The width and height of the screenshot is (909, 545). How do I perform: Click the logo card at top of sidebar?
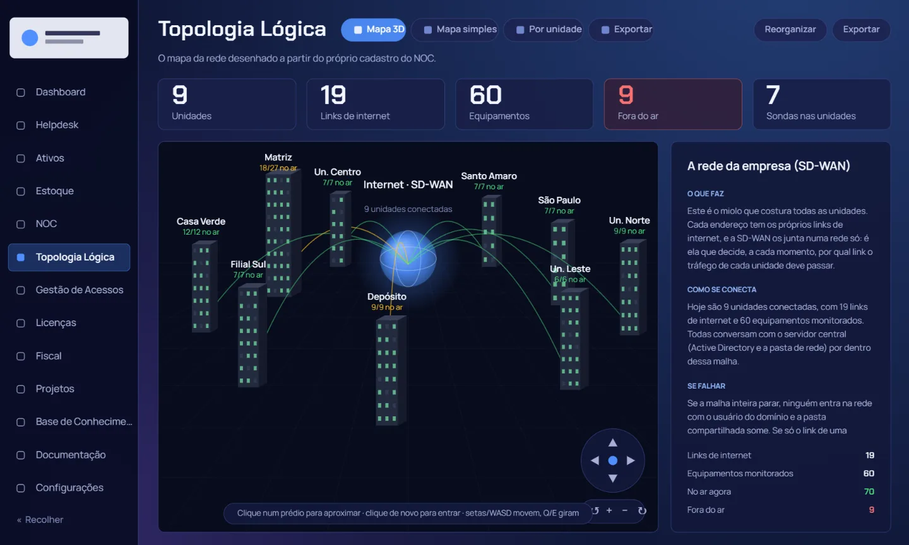pos(69,38)
